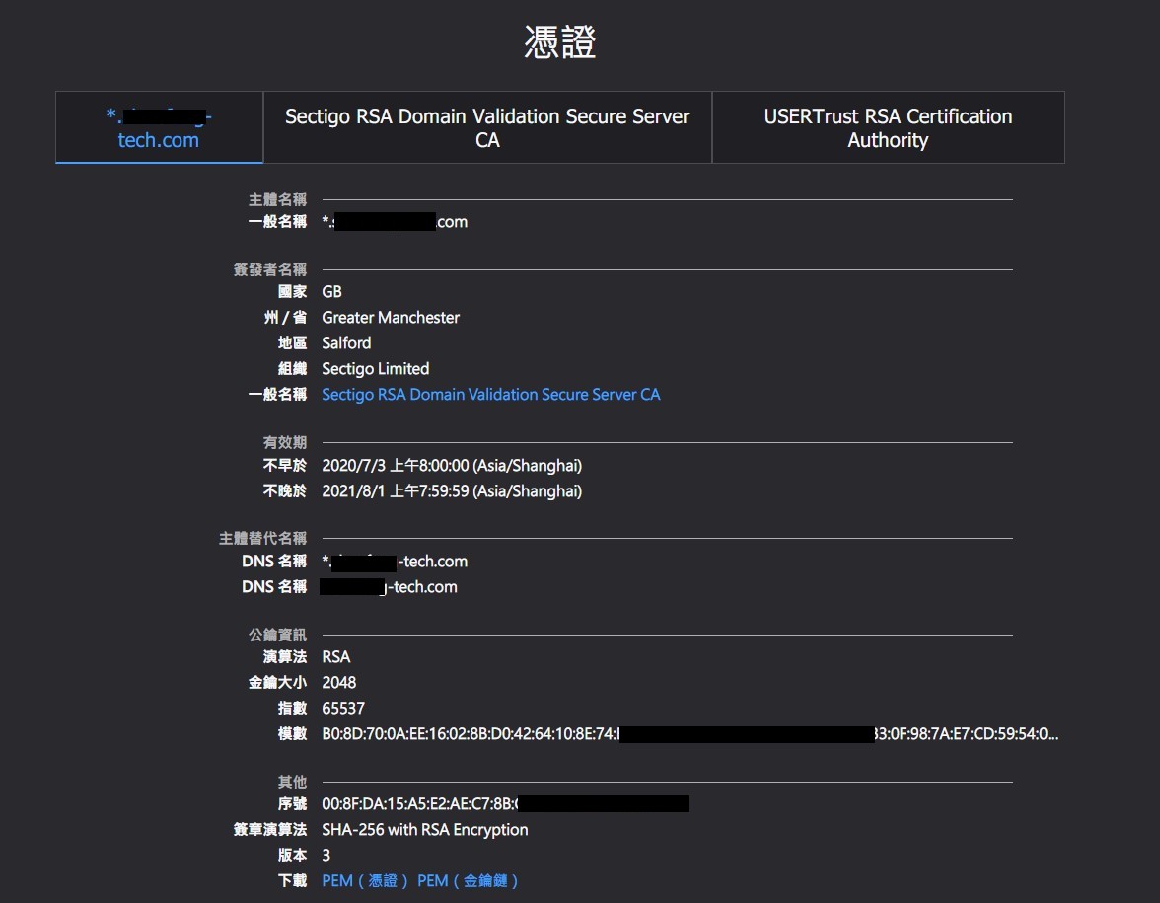This screenshot has width=1160, height=903.
Task: Click the Not After date 2021/8/1
Action: [452, 491]
